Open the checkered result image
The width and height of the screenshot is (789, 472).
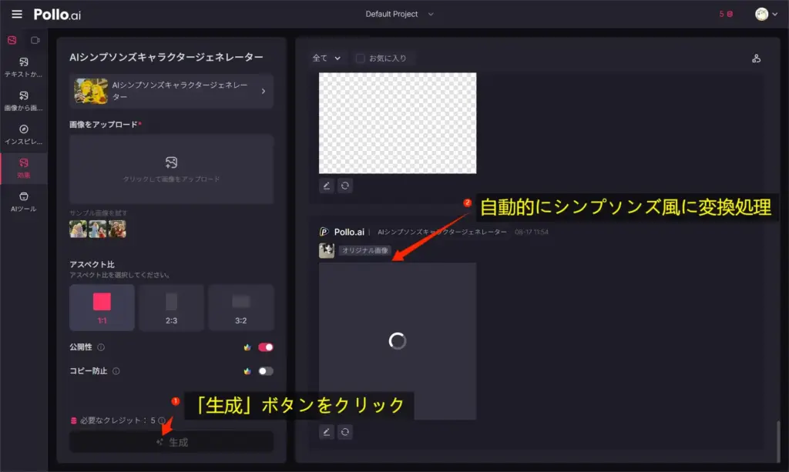pyautogui.click(x=398, y=123)
